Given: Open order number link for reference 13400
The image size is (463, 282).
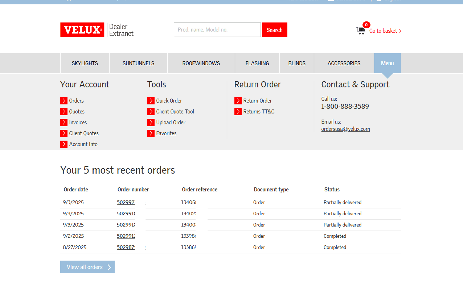Looking at the screenshot, I should click(x=126, y=225).
